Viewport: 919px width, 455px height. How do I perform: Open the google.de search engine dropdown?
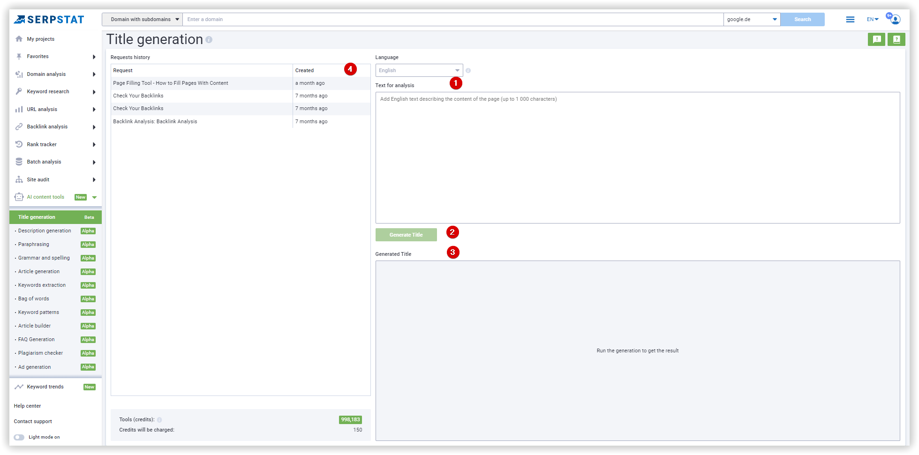[752, 19]
